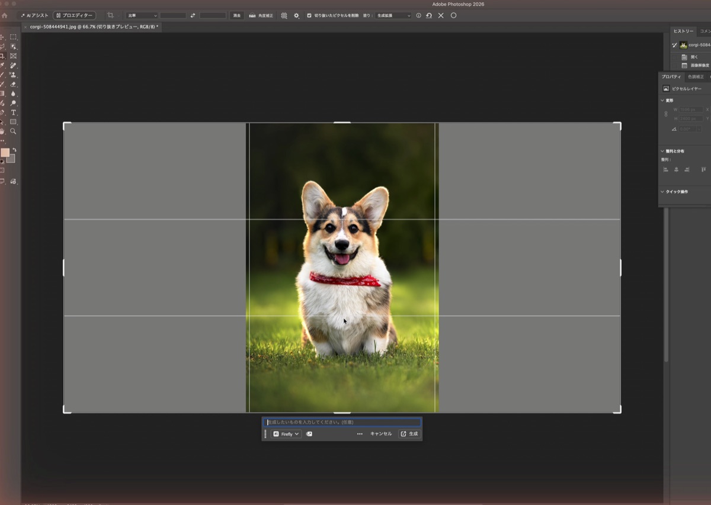Activate the 角度補正 straighten tool

coord(261,15)
